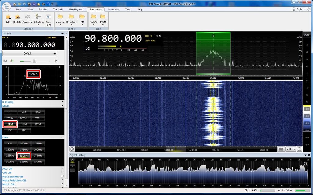Set filter bandwidth to 275kHz
The width and height of the screenshot is (313, 195).
point(38,156)
